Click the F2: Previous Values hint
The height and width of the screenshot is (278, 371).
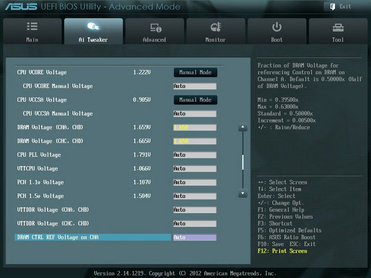(285, 217)
